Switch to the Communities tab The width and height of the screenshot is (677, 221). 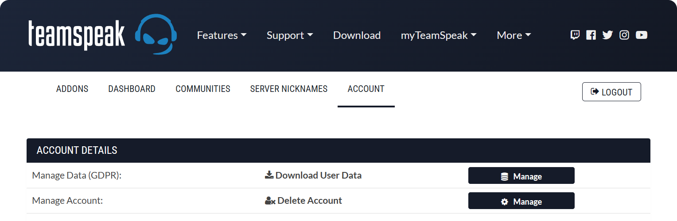click(x=203, y=89)
